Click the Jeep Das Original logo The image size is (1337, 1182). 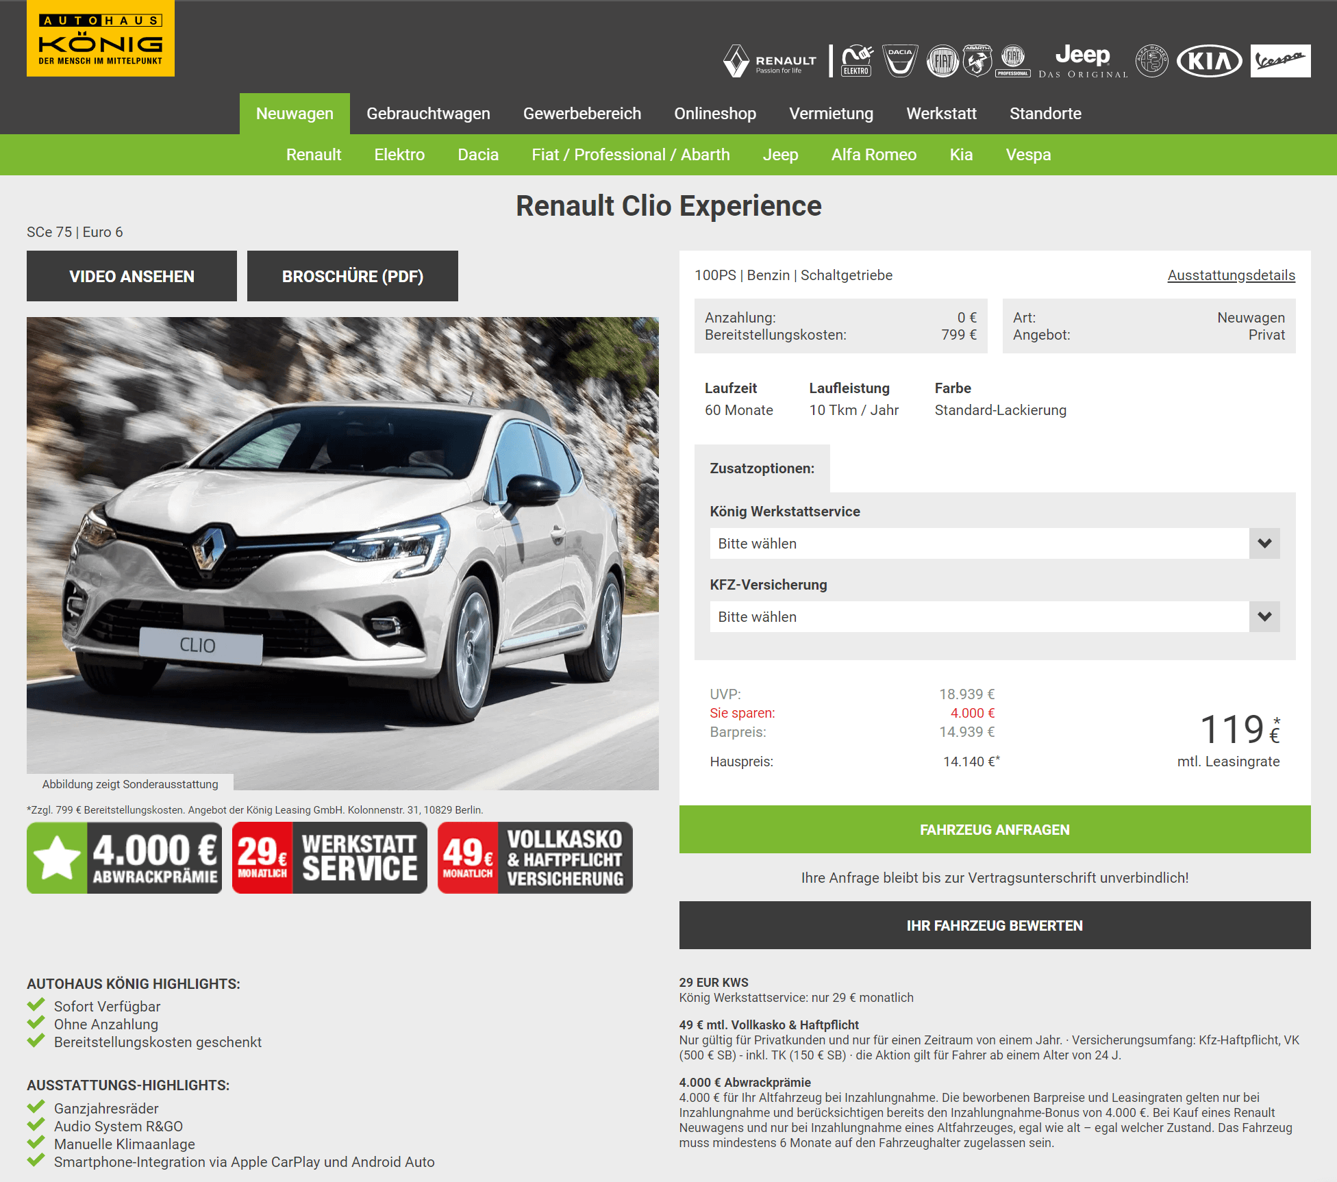click(1083, 61)
